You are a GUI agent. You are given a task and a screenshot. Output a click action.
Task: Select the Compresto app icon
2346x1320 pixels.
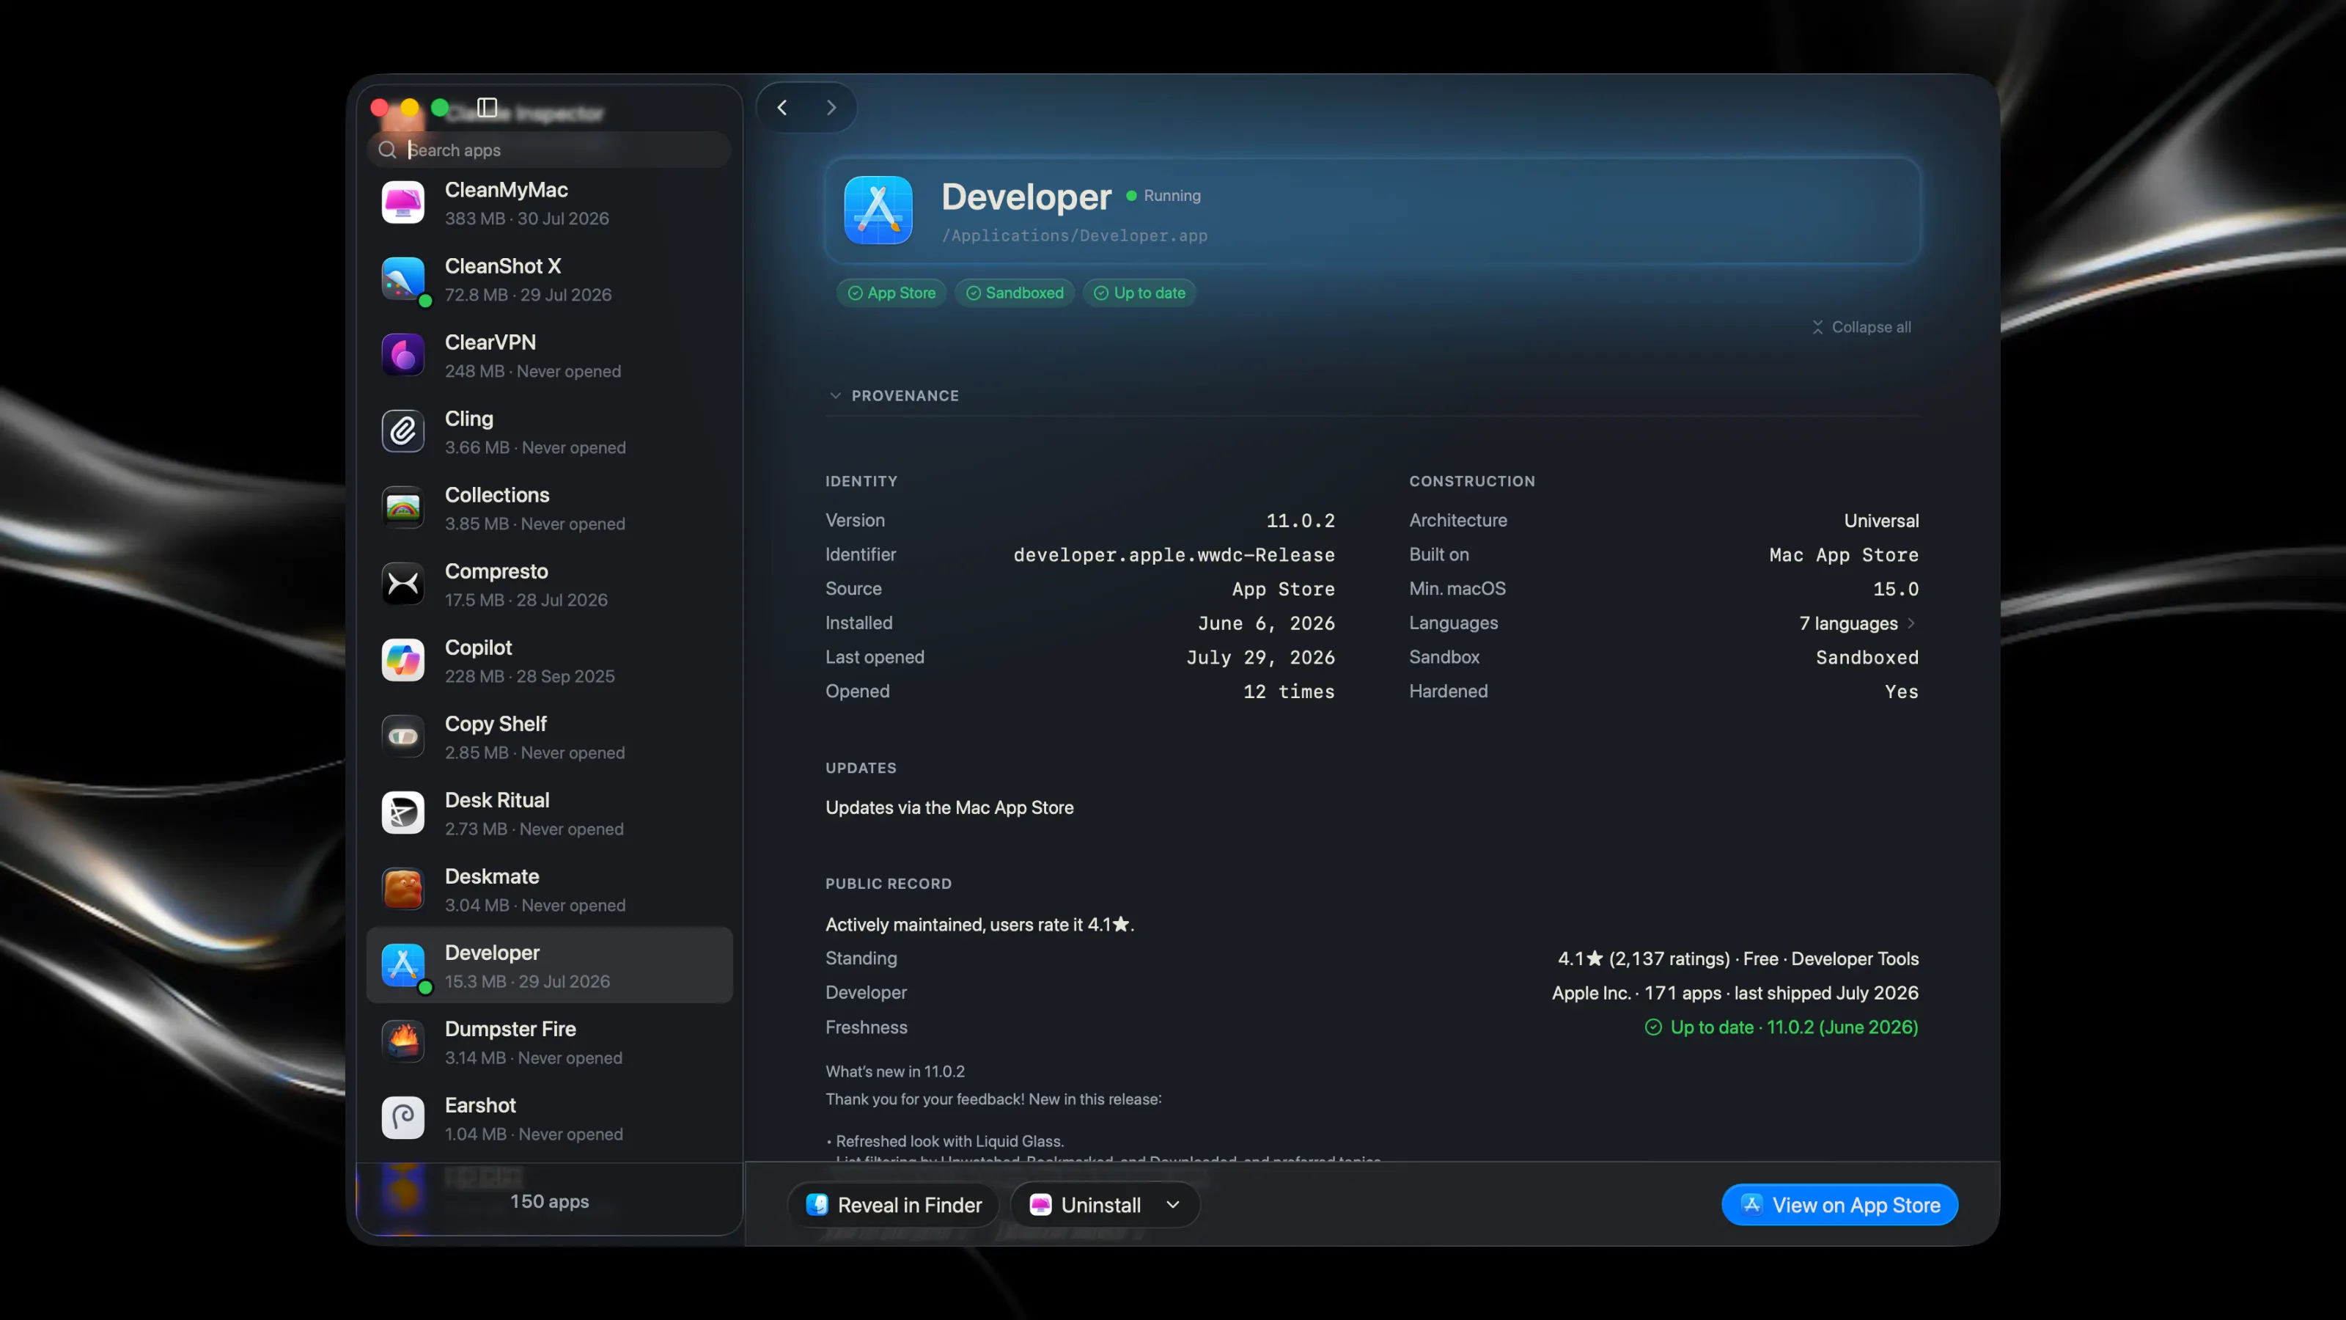402,584
